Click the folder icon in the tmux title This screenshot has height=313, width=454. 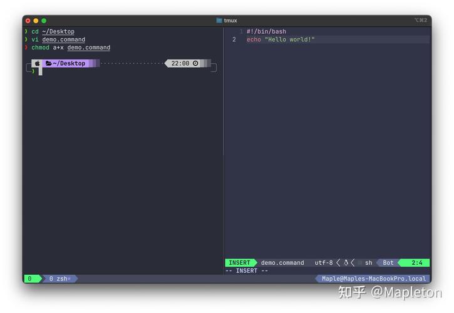tap(219, 20)
